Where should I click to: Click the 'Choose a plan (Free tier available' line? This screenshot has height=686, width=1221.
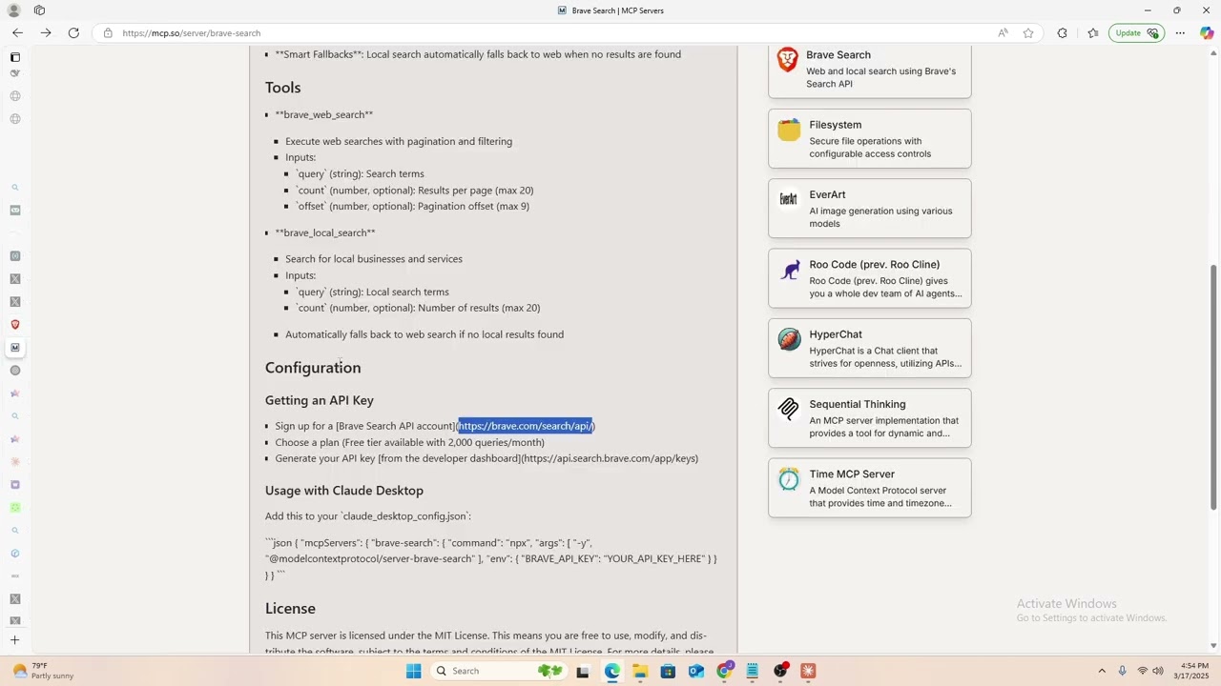[x=410, y=442]
